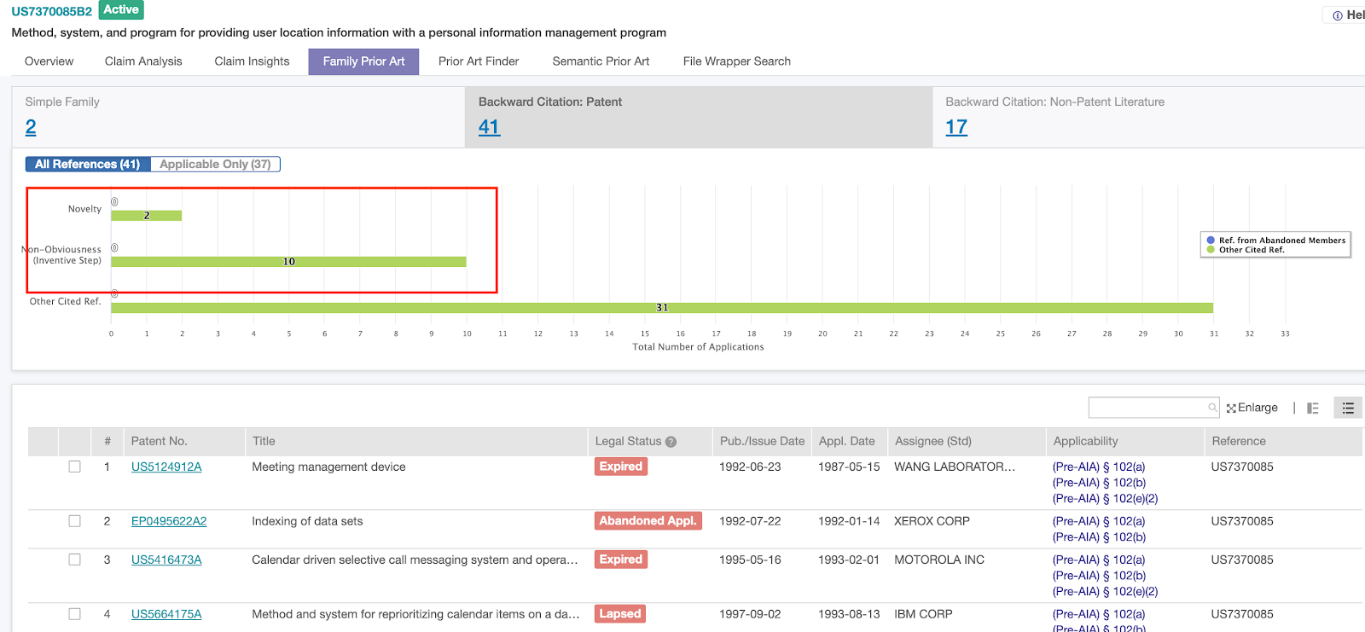The width and height of the screenshot is (1365, 632).
Task: Click the magnifier icon in the search box
Action: (1212, 408)
